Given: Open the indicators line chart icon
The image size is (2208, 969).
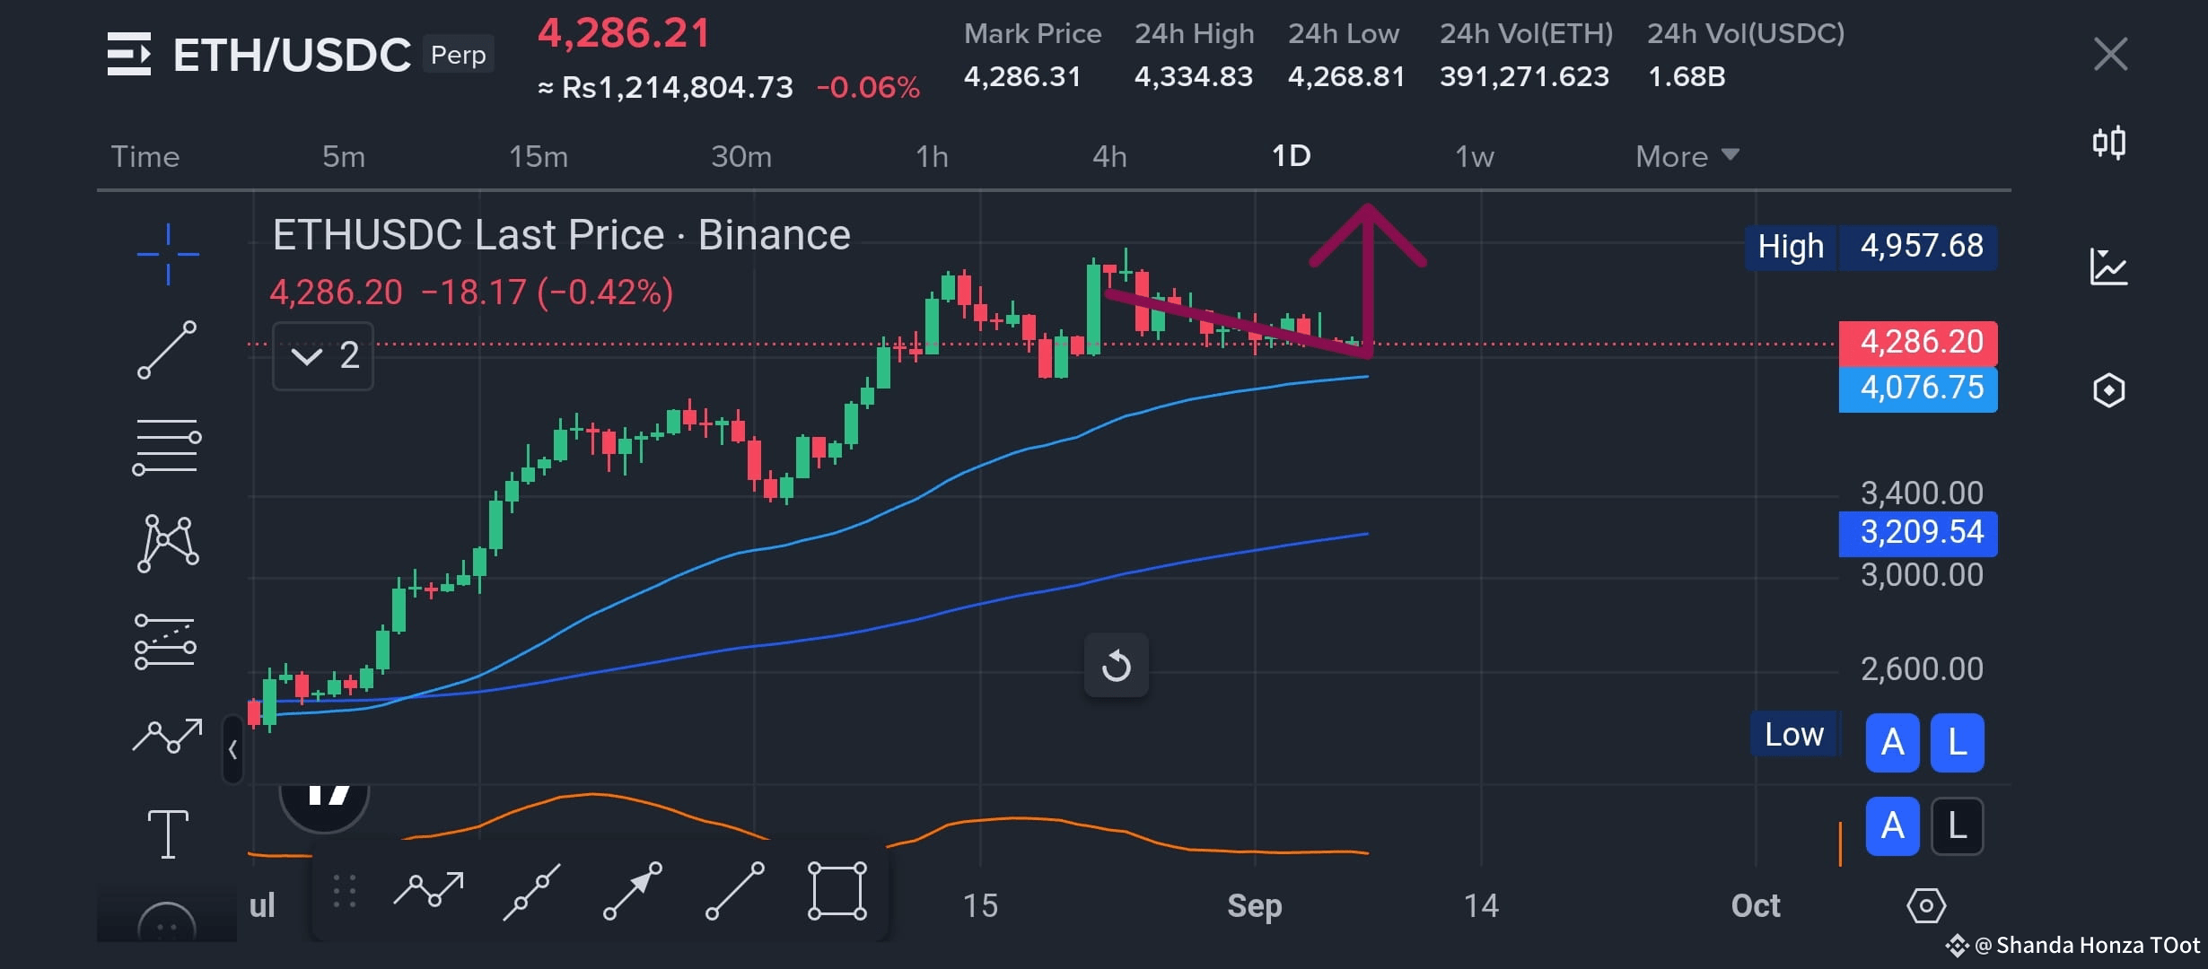Looking at the screenshot, I should 2108,266.
